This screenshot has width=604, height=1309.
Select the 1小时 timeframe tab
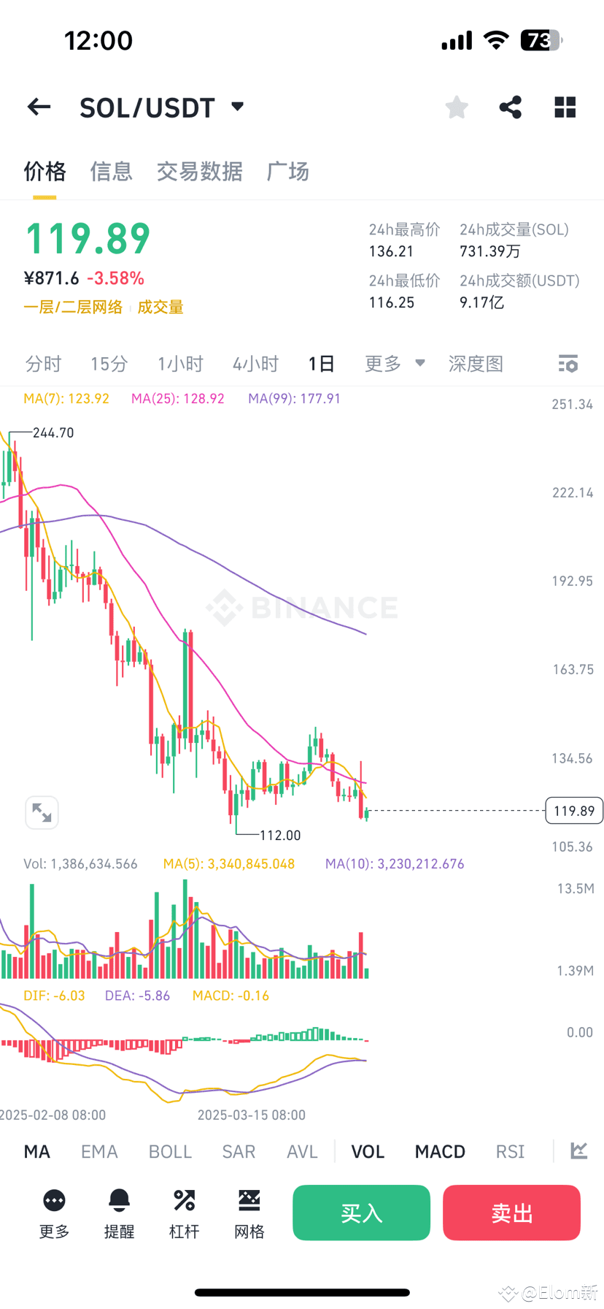(x=180, y=363)
